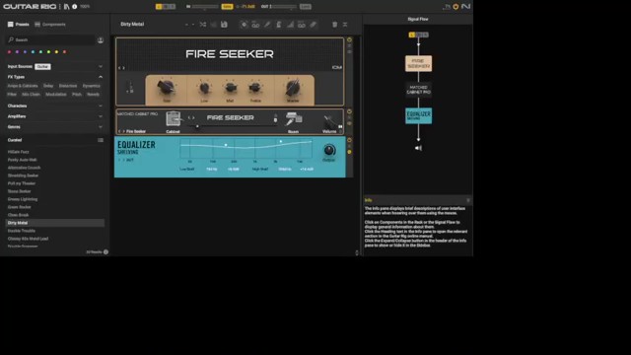Delete rack contents with trash icon
Viewport: 631px width, 355px height.
coord(334,25)
